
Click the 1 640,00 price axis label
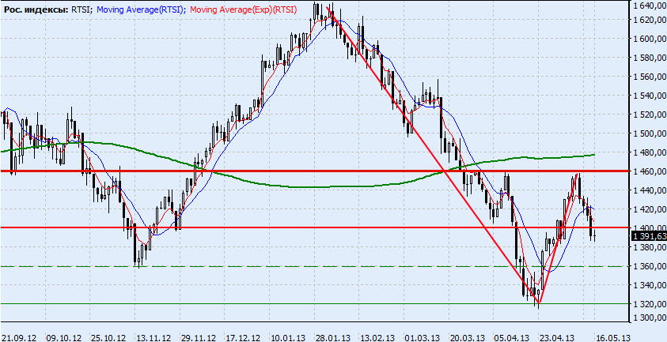tap(650, 6)
